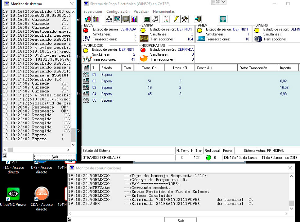
Task: Click Salir in Monitor de comunicaciones
Action: [x=181, y=220]
